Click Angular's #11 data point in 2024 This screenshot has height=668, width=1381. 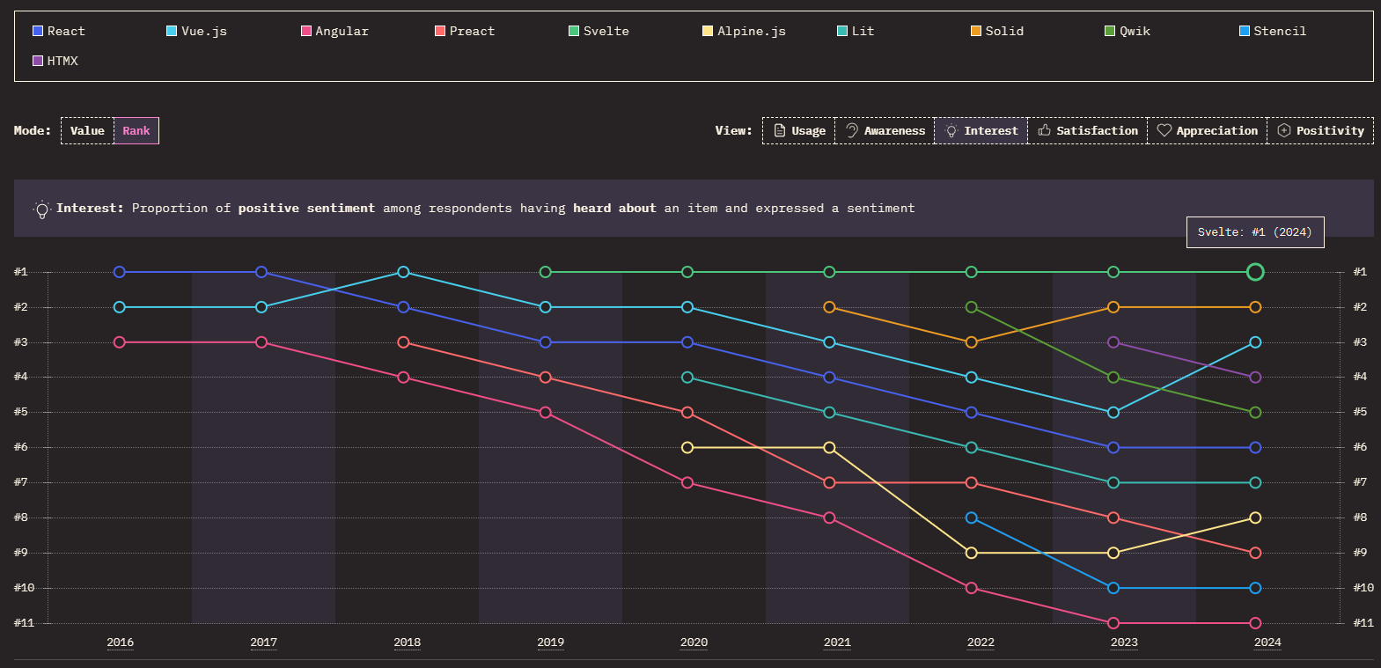click(x=1255, y=623)
